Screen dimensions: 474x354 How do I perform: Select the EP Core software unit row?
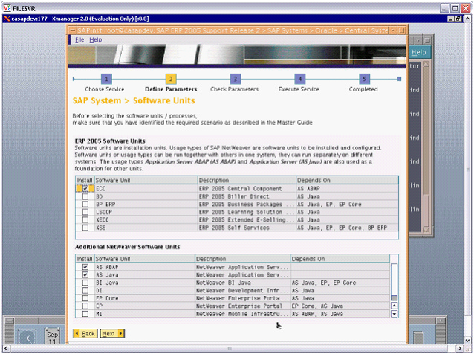144,298
